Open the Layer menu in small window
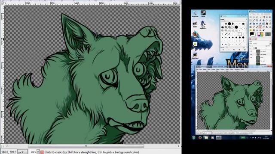This screenshot has height=154, width=275. point(218,69)
